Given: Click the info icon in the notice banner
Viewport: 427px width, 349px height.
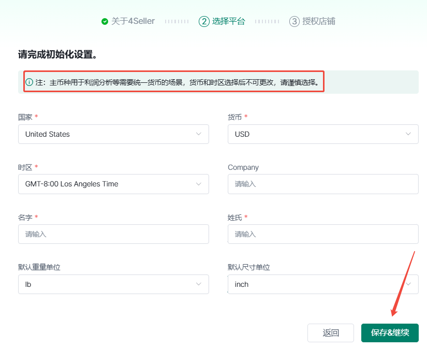Looking at the screenshot, I should (x=30, y=82).
